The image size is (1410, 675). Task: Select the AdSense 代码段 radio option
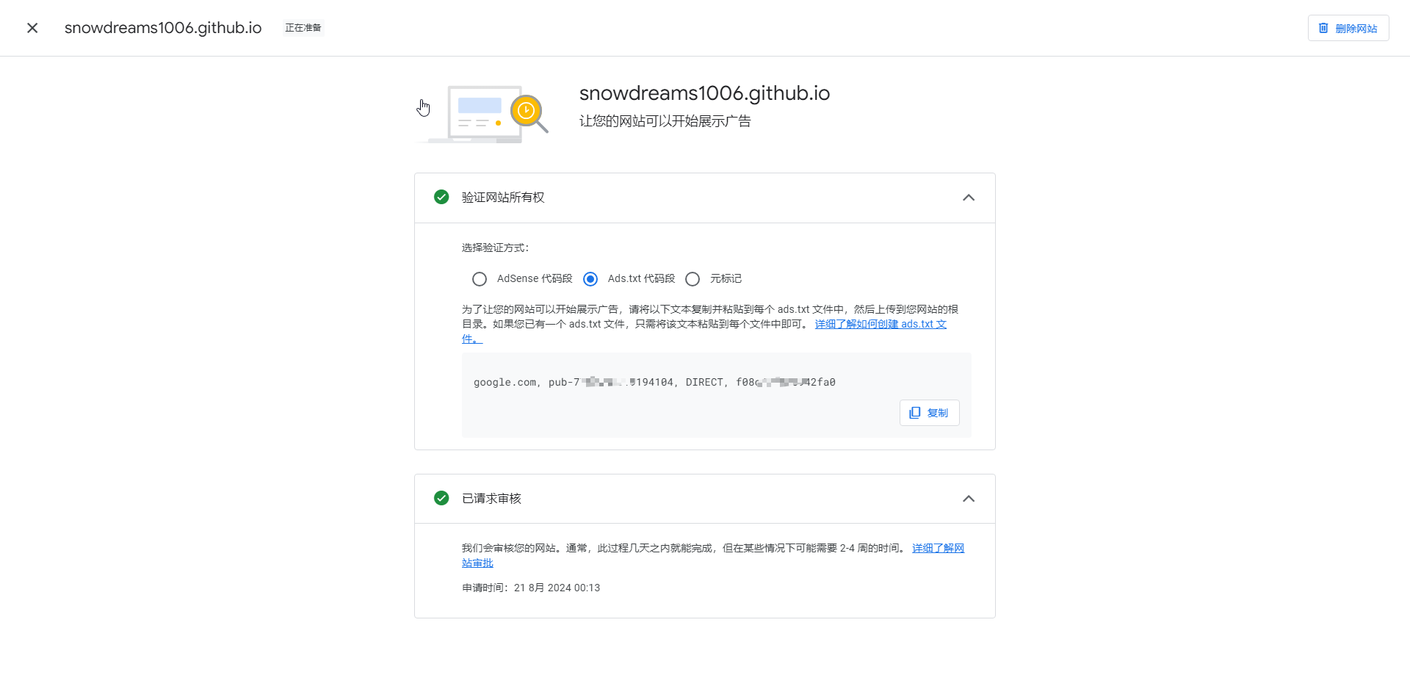pyautogui.click(x=480, y=279)
